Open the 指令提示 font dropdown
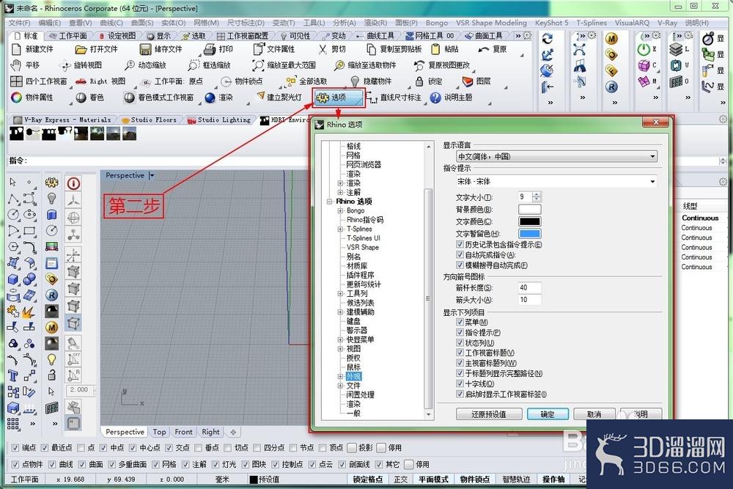 tap(557, 181)
